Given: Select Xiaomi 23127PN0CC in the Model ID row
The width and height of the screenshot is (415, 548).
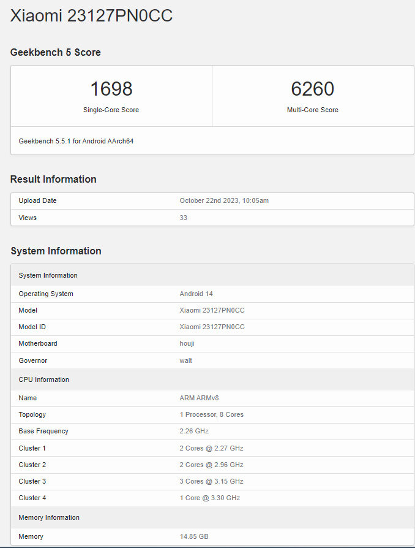Looking at the screenshot, I should pyautogui.click(x=212, y=327).
